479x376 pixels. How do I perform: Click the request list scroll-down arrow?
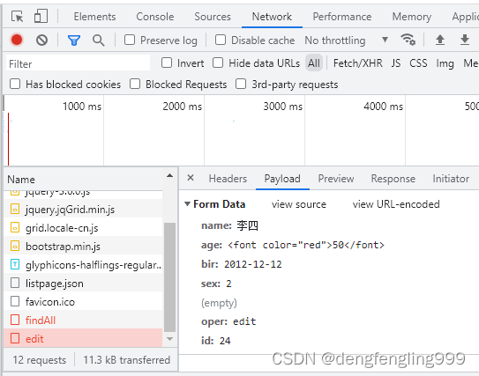[170, 339]
